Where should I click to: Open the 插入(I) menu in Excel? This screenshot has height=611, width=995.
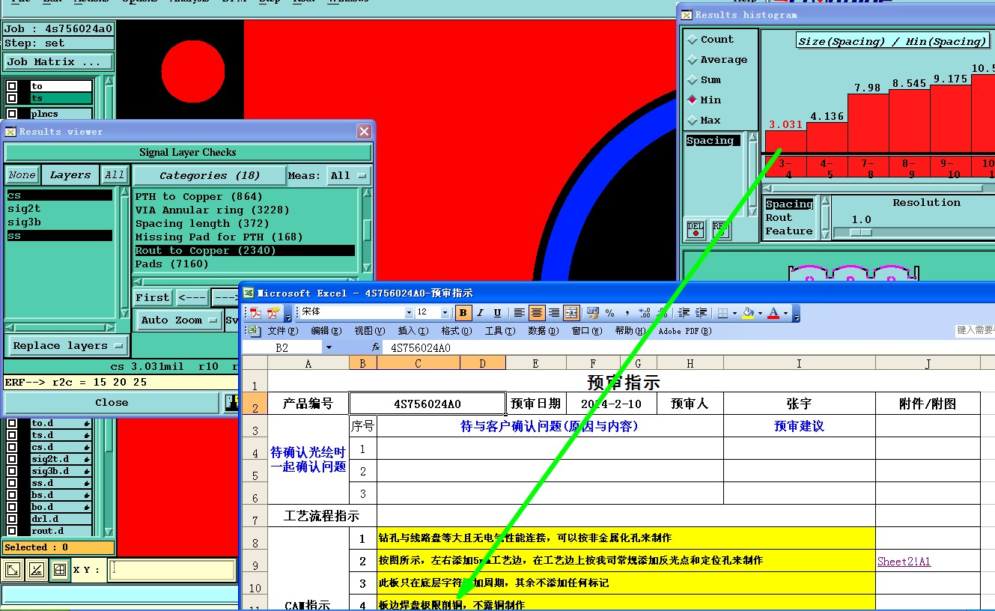click(x=413, y=331)
